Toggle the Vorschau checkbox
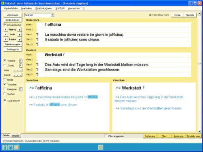 tap(5, 84)
